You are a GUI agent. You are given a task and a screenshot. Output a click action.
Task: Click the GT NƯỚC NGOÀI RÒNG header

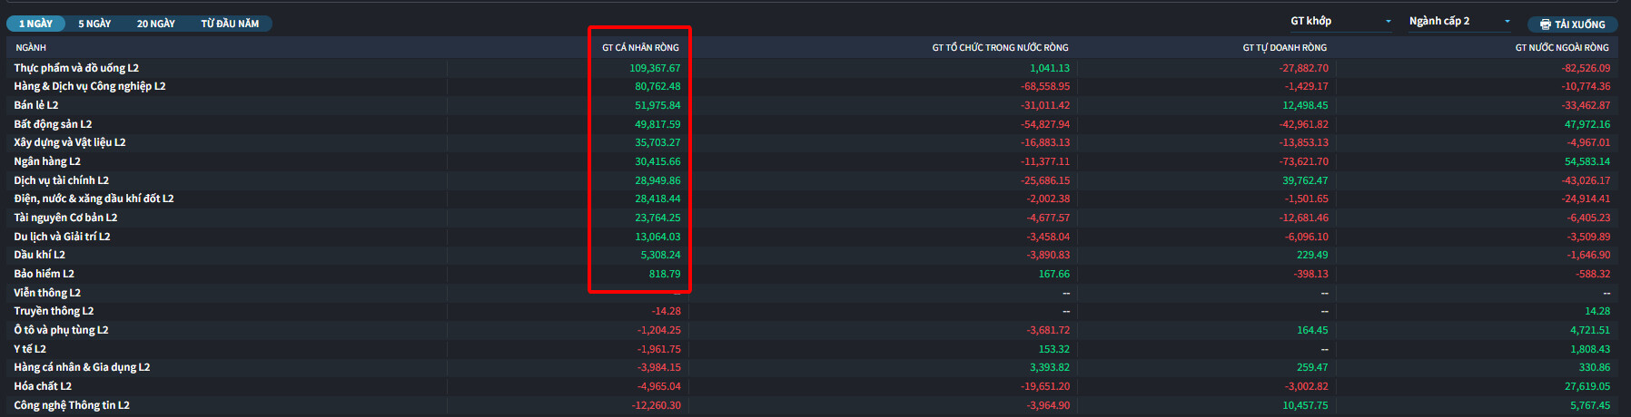point(1561,47)
